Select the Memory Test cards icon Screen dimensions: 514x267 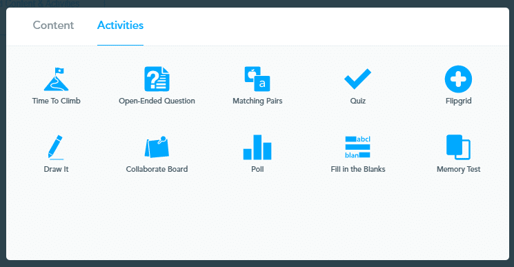pyautogui.click(x=458, y=147)
